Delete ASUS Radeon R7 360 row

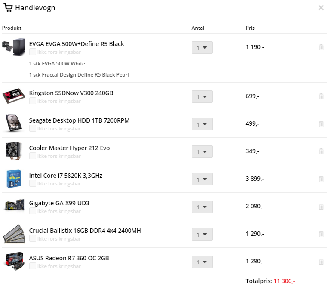pos(321,262)
